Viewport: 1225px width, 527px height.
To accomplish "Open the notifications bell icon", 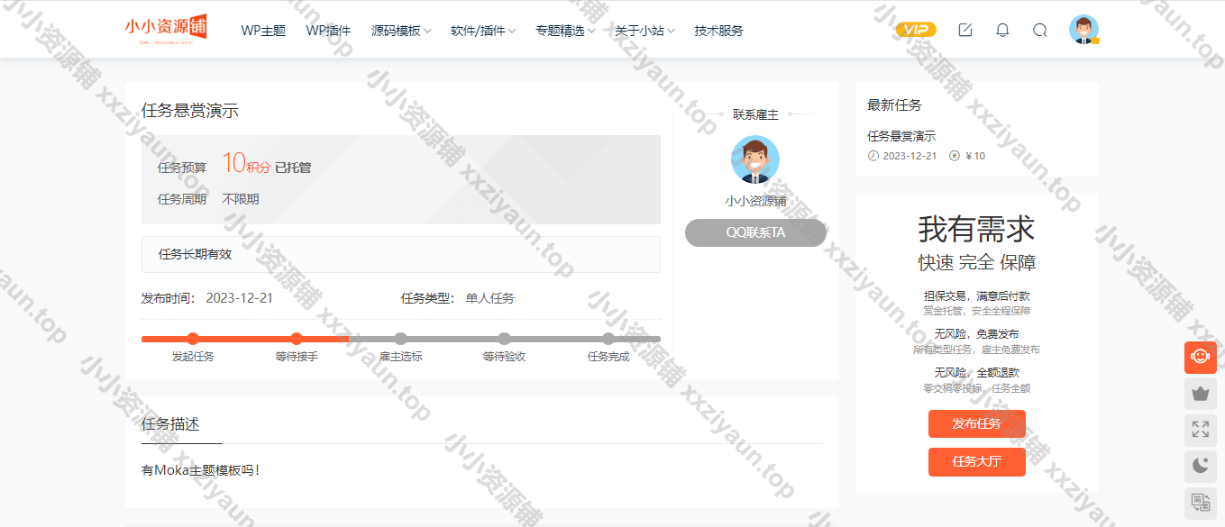I will coord(1002,30).
